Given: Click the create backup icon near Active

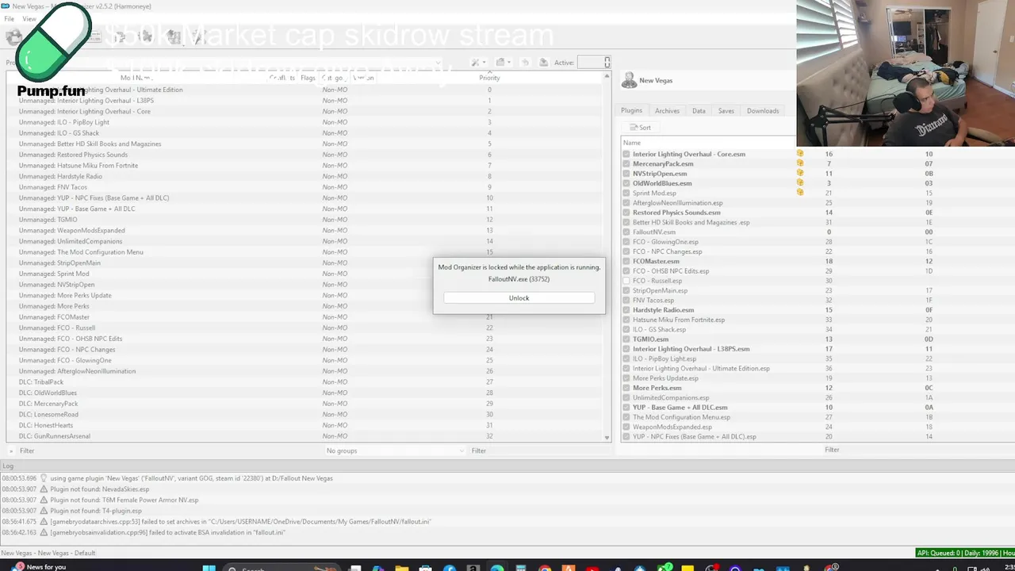Looking at the screenshot, I should click(x=543, y=63).
